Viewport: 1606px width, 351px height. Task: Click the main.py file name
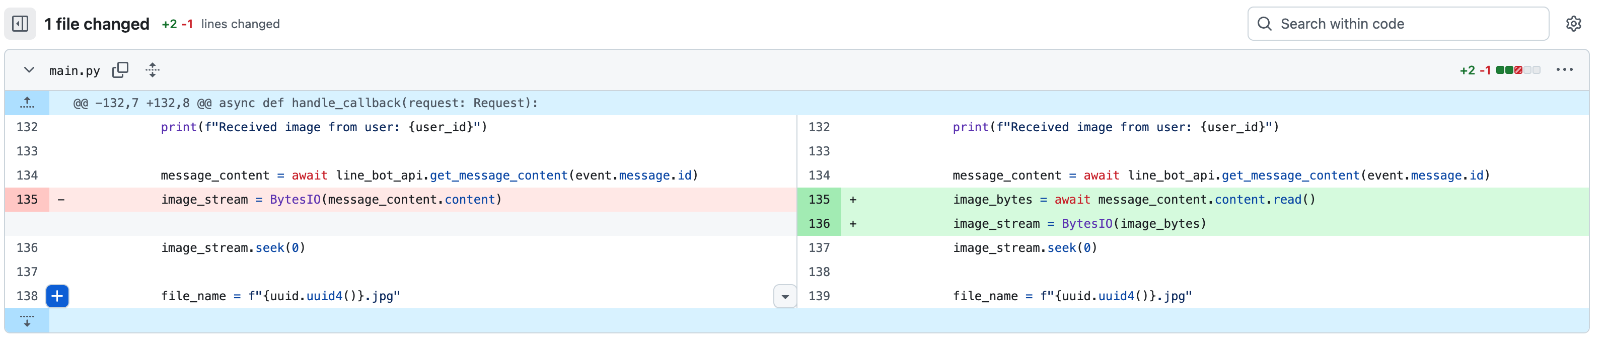tap(74, 70)
